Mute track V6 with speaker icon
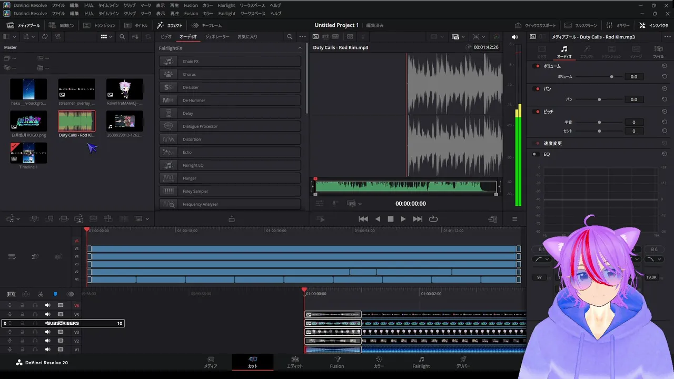This screenshot has height=379, width=674. (48, 305)
